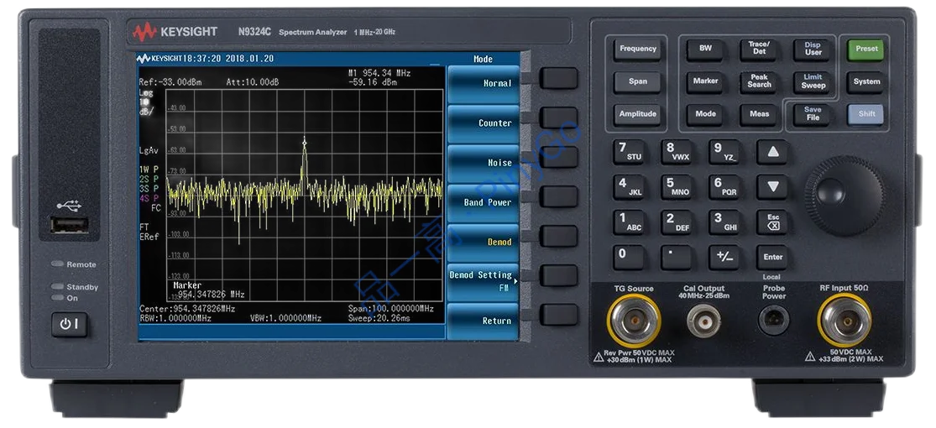Push the power standby button
The height and width of the screenshot is (428, 936).
(x=69, y=325)
